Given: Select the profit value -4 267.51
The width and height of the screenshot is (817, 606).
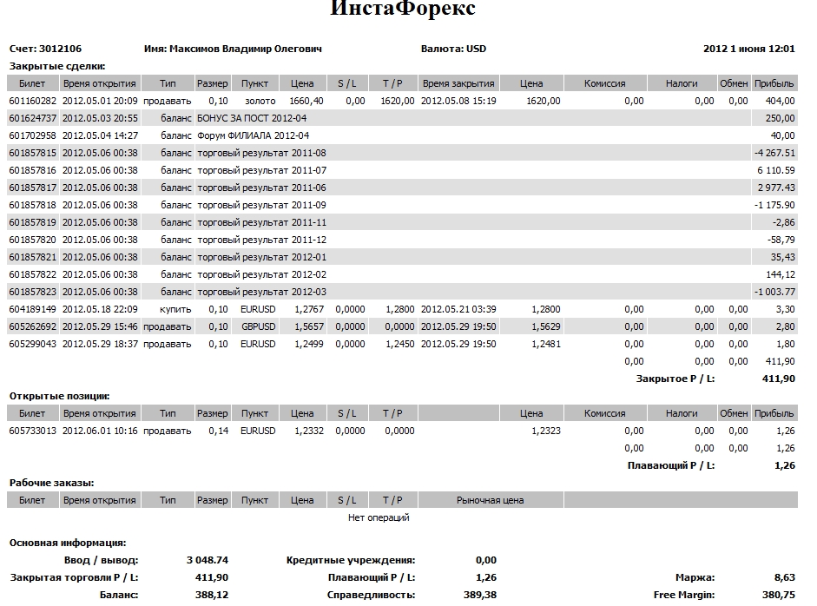Looking at the screenshot, I should (x=774, y=153).
